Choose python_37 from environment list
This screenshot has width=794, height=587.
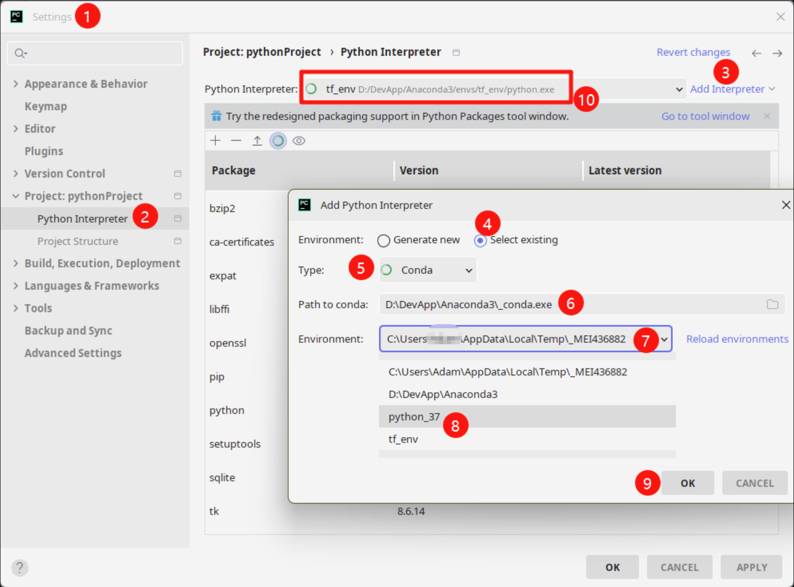pos(527,417)
